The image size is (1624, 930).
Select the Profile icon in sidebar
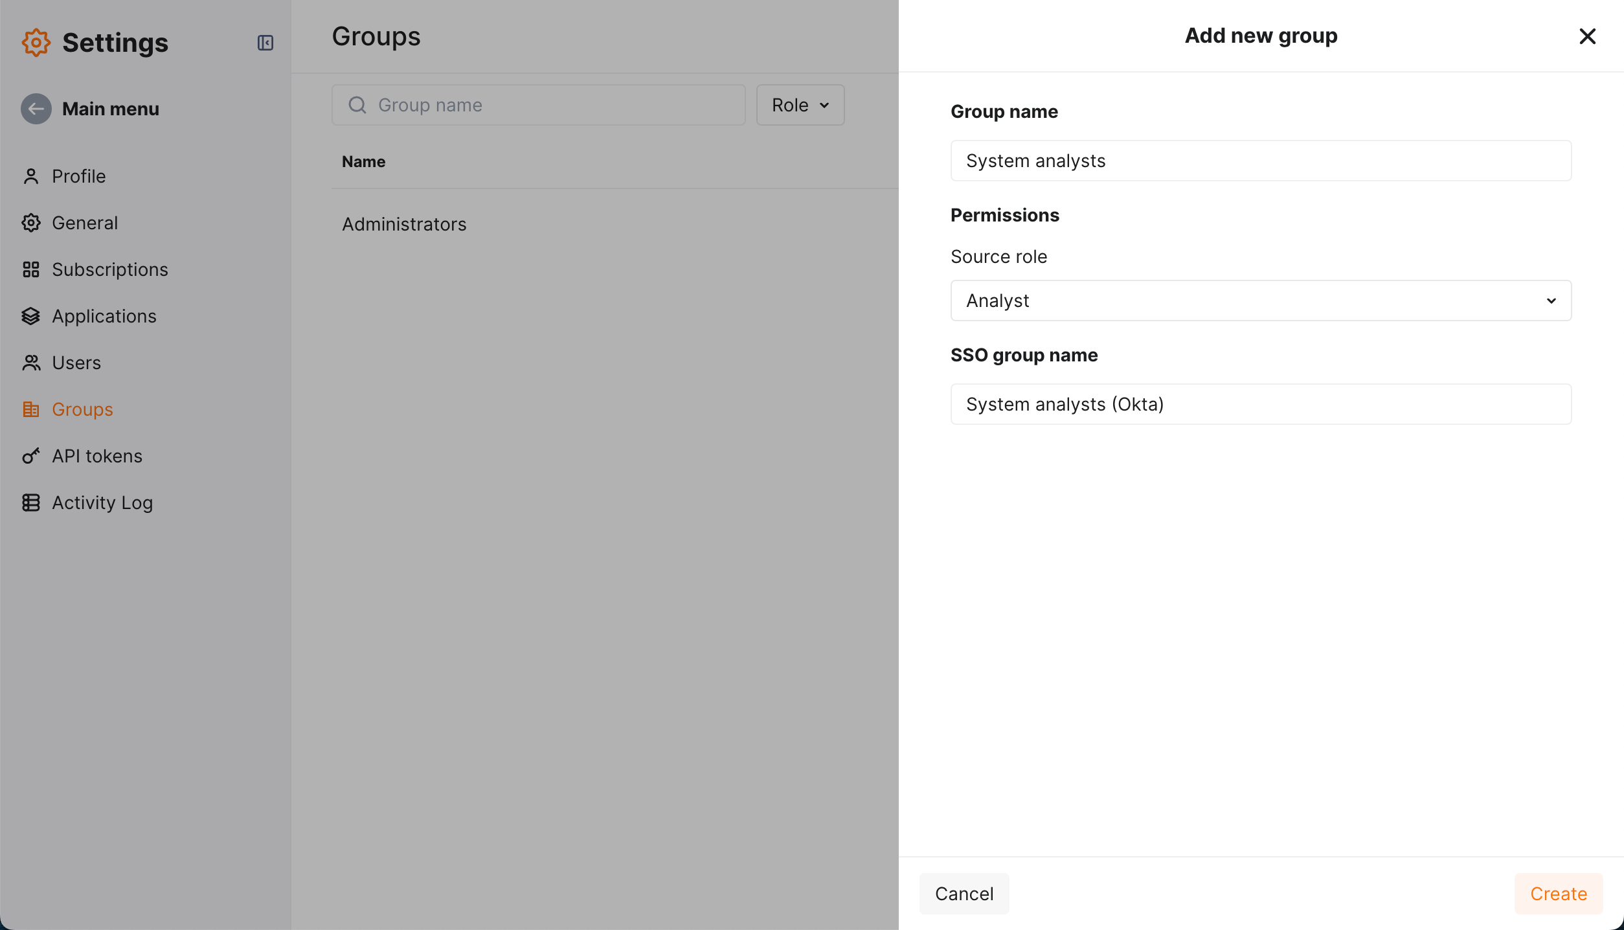(x=30, y=176)
